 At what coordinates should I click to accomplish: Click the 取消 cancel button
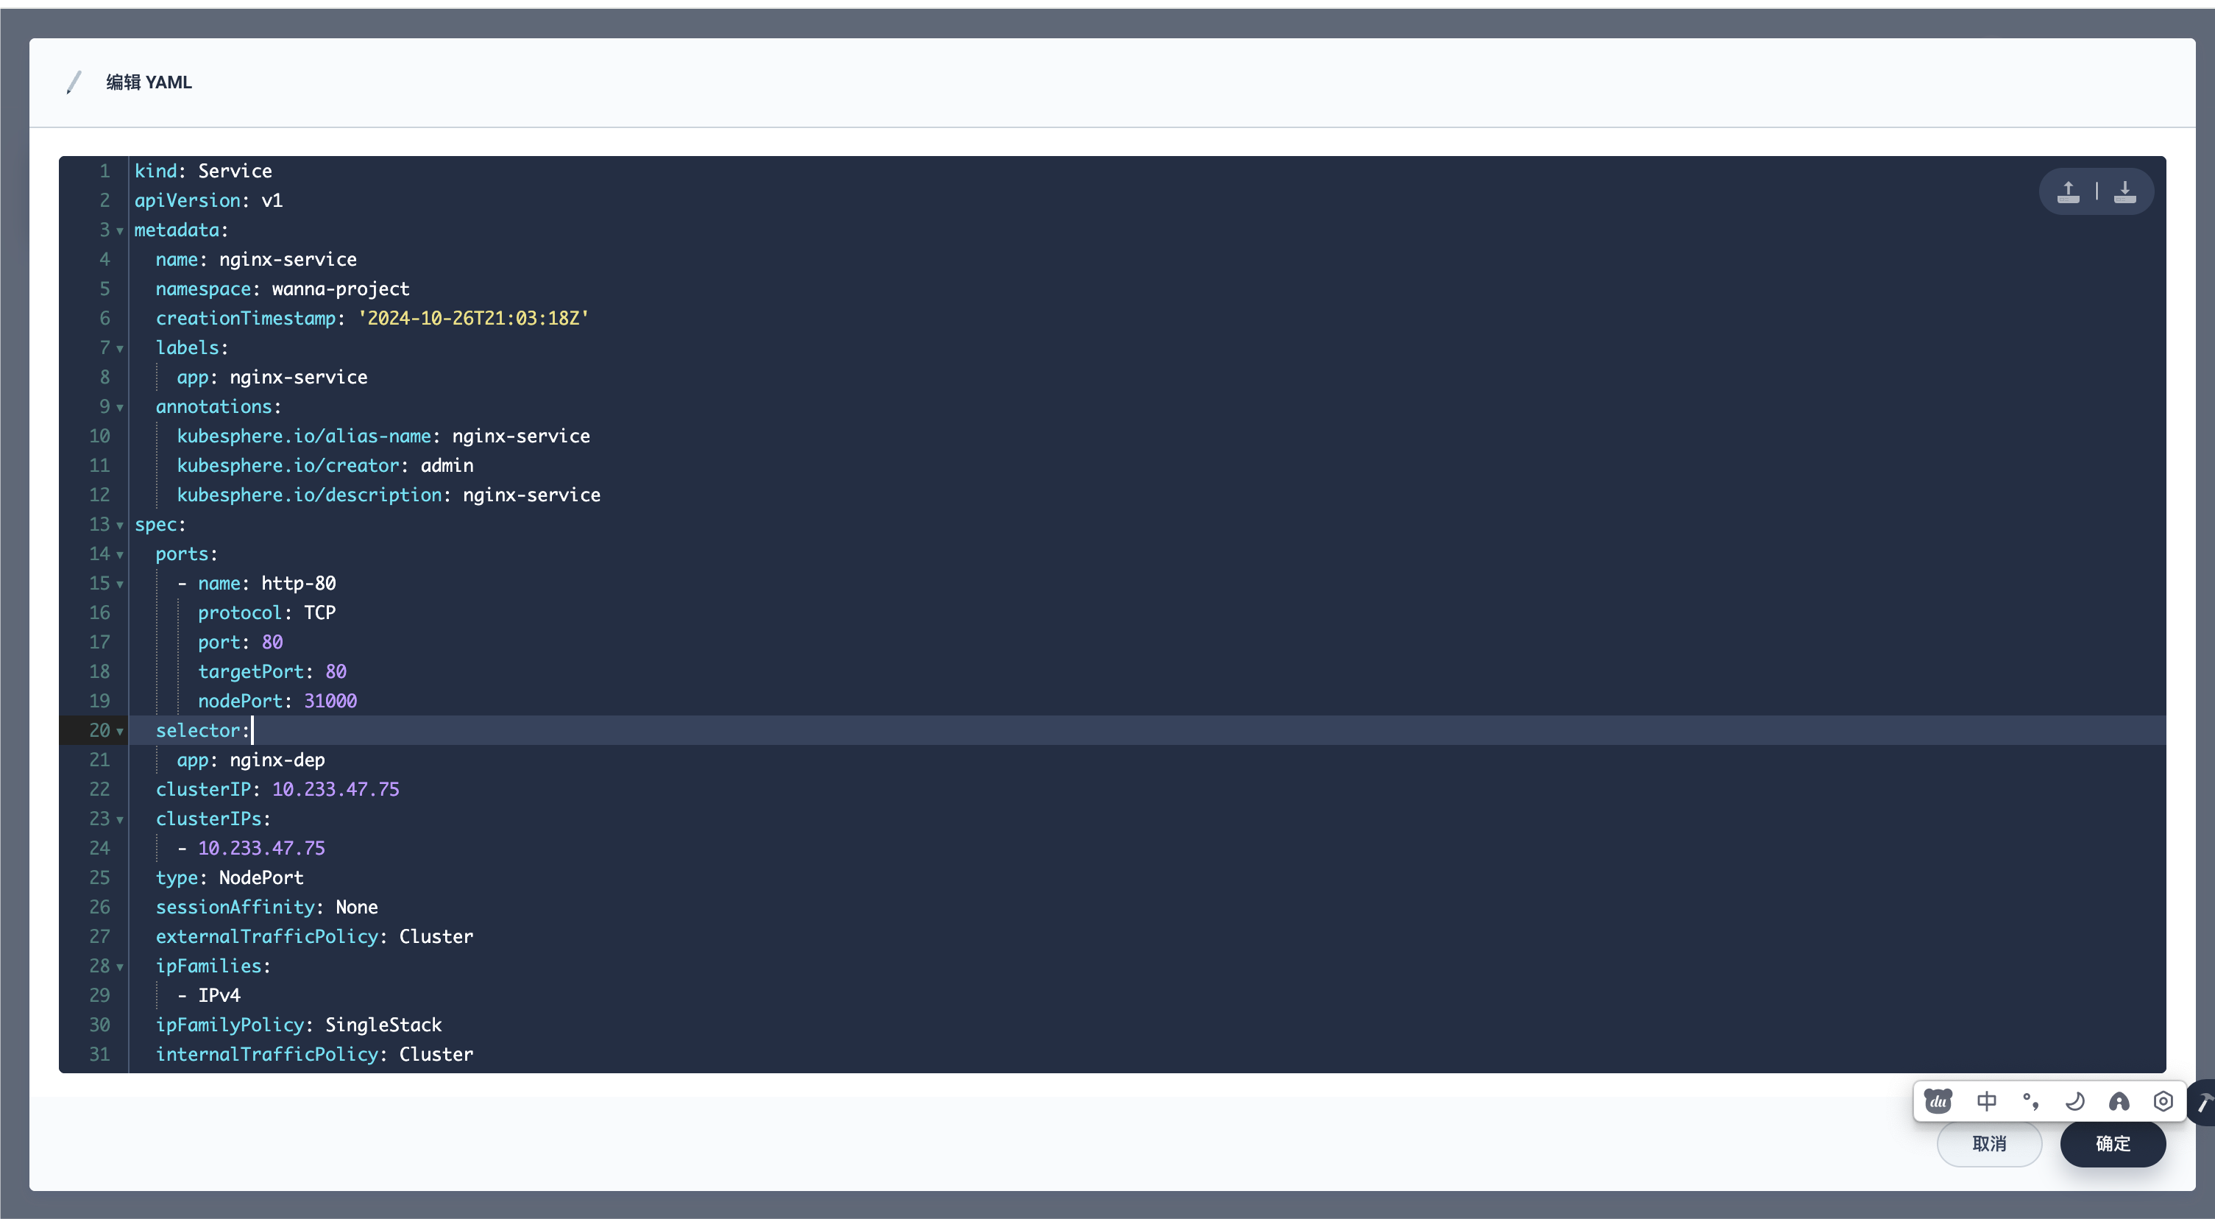1989,1143
